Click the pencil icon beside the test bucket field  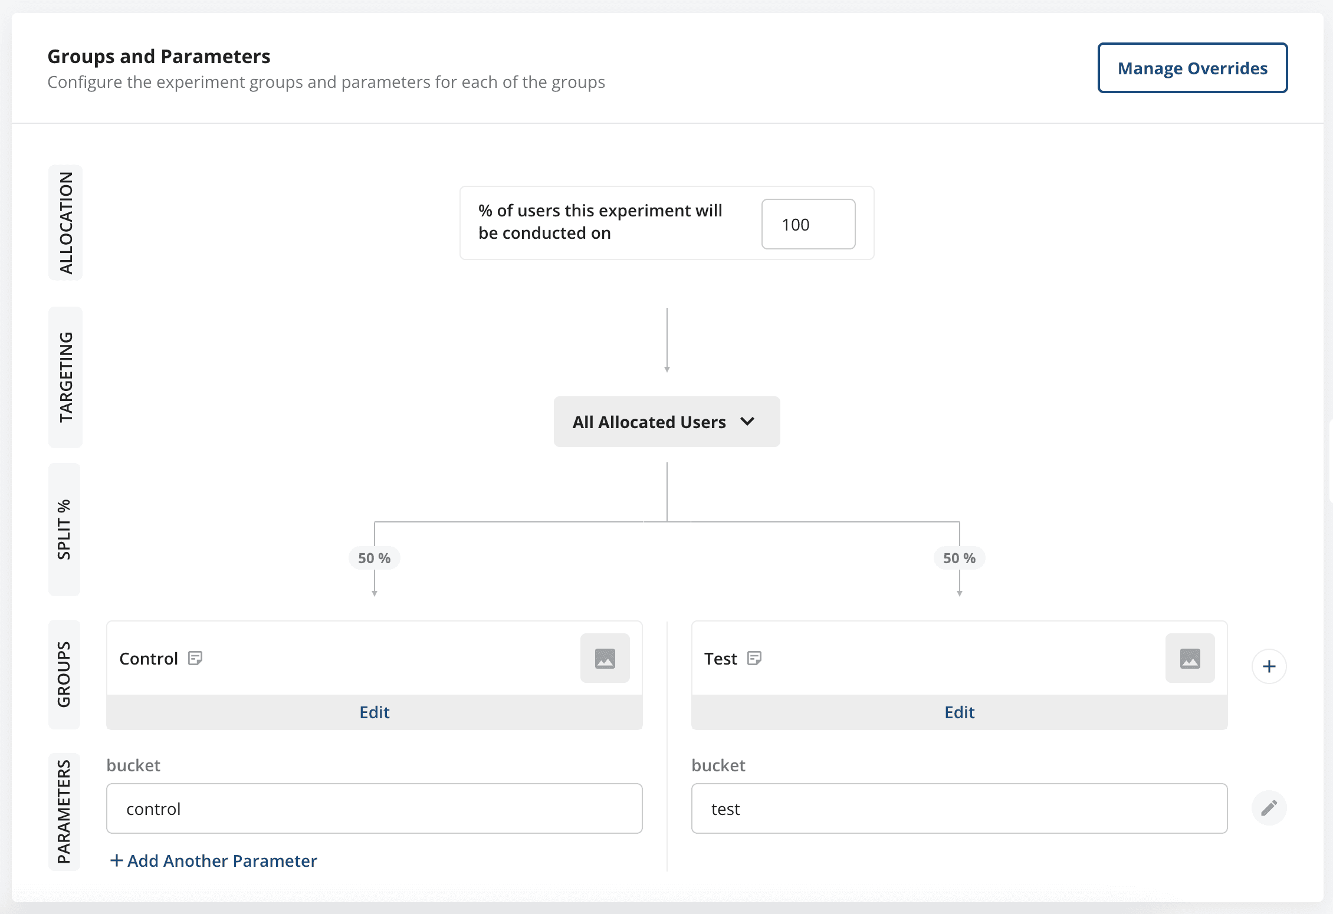point(1269,808)
